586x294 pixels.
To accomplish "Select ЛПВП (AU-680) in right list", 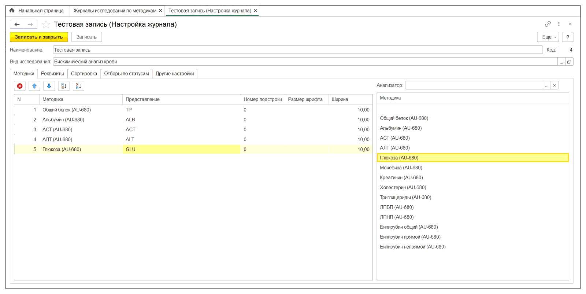I will 473,207.
